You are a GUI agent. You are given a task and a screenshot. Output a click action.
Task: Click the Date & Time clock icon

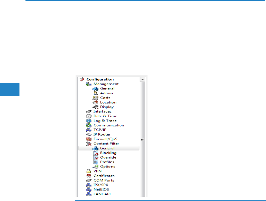click(88, 116)
